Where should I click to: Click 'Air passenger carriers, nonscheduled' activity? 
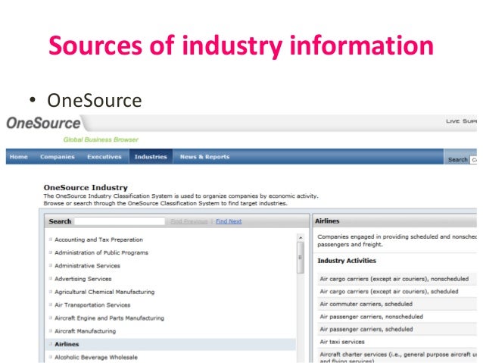click(x=371, y=317)
